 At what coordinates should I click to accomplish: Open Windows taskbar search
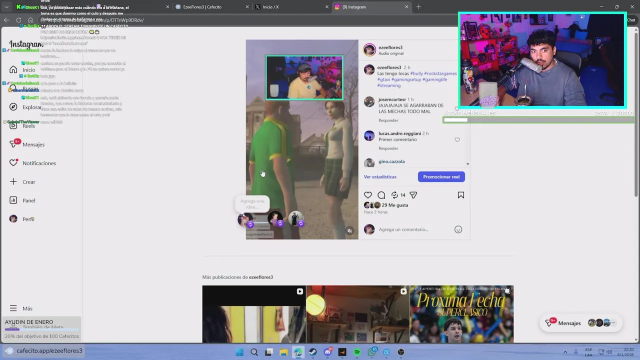pos(254,352)
